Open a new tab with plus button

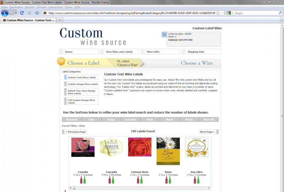click(x=60, y=20)
